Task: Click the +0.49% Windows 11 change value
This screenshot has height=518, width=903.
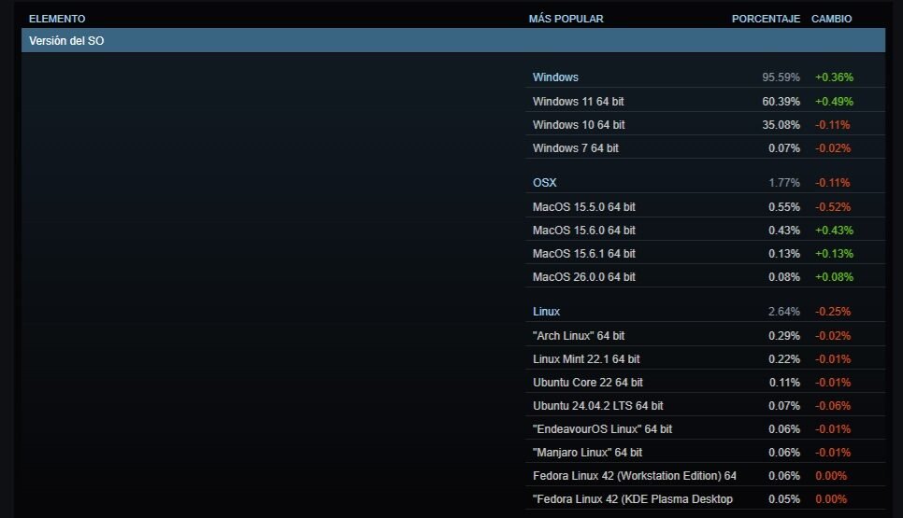Action: pos(835,101)
